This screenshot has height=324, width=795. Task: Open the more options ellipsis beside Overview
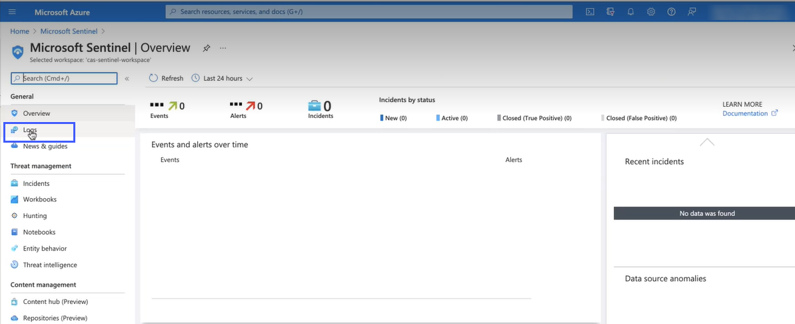223,48
